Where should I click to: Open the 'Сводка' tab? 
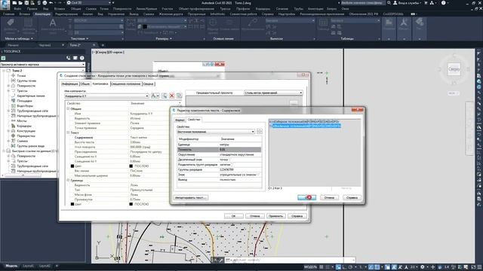pos(149,84)
